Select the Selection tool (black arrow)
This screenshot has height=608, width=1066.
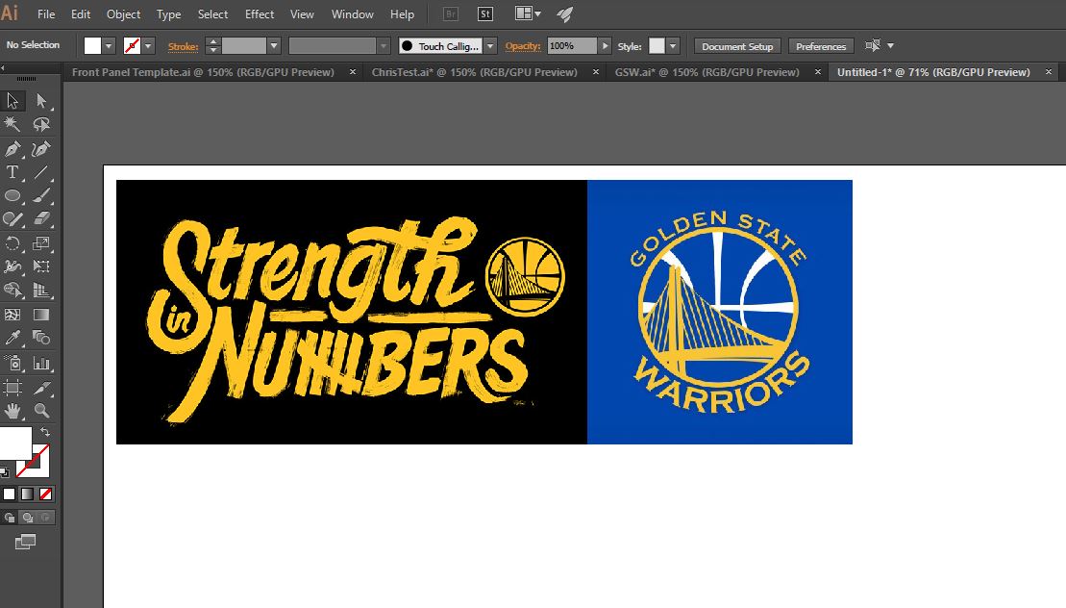click(12, 101)
